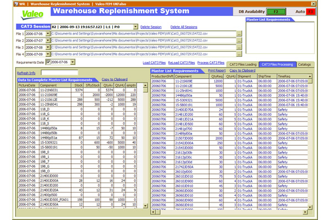Click the browse button for File 4

tap(239, 54)
